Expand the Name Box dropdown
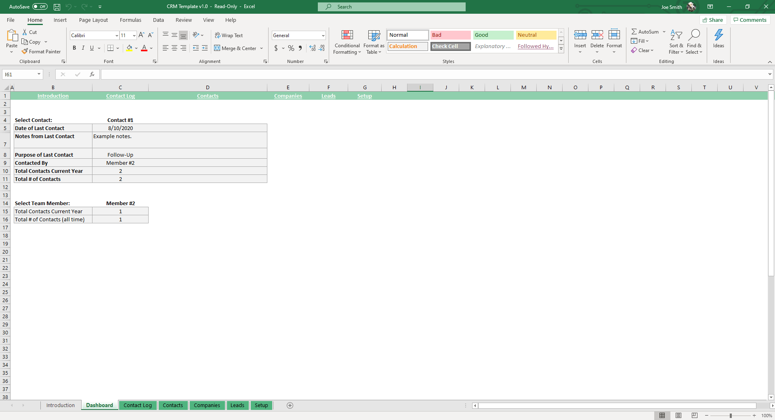Image resolution: width=775 pixels, height=420 pixels. tap(39, 74)
